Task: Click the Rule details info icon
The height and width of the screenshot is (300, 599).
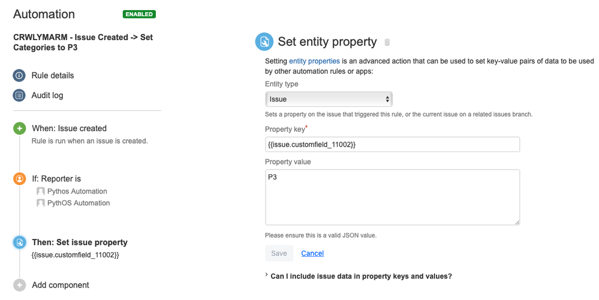Action: pos(19,75)
